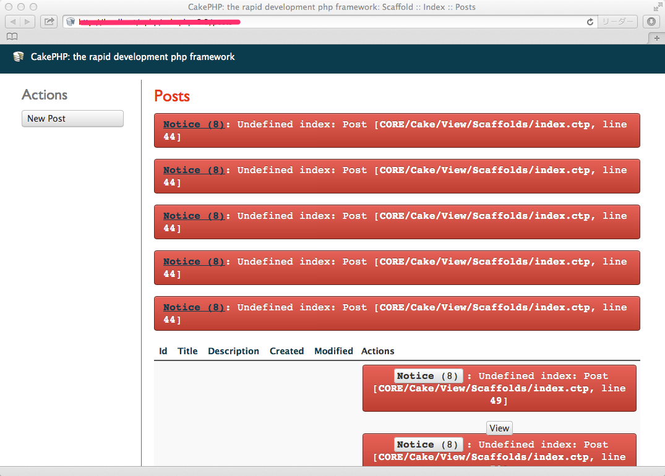
Task: Open the downloads icon in toolbar
Action: (x=651, y=22)
